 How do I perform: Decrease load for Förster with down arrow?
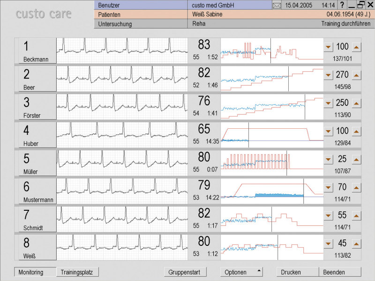click(x=328, y=104)
